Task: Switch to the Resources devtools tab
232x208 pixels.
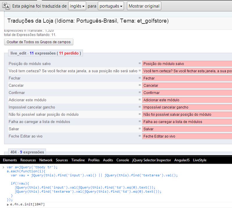Action: (28, 160)
